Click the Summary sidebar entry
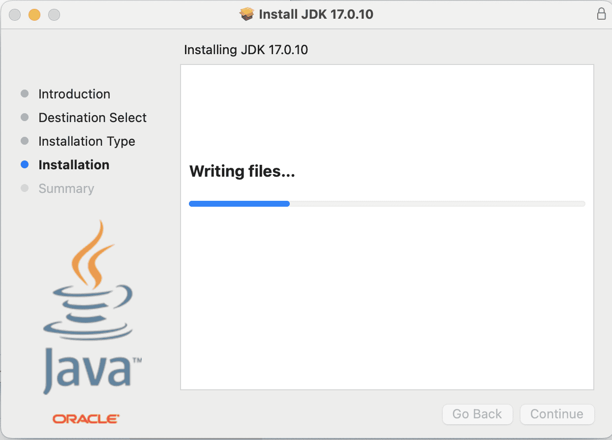The height and width of the screenshot is (440, 612). [66, 188]
